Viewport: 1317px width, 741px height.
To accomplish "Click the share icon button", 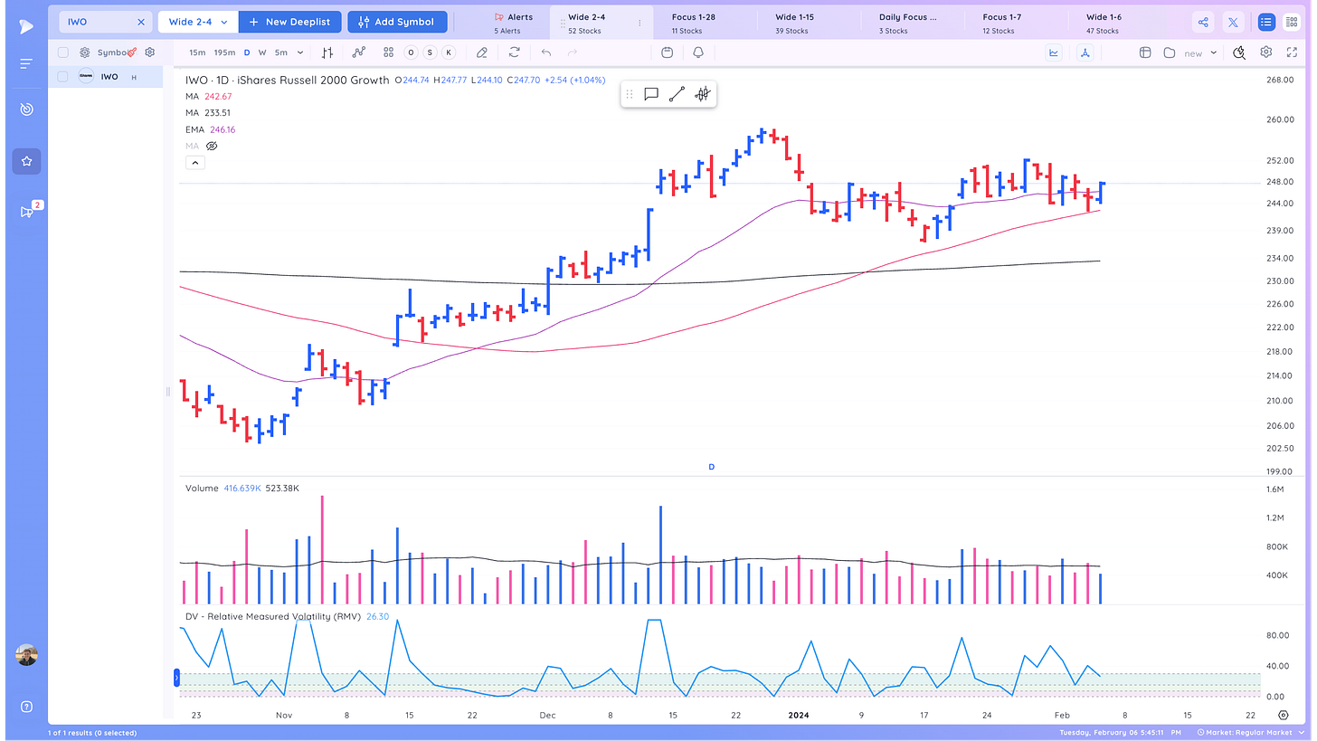I will 1203,22.
